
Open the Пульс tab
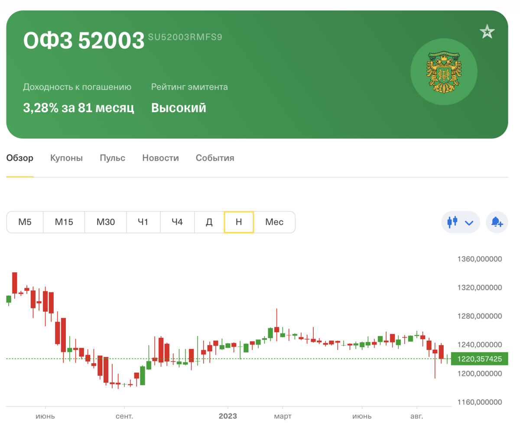tap(112, 158)
